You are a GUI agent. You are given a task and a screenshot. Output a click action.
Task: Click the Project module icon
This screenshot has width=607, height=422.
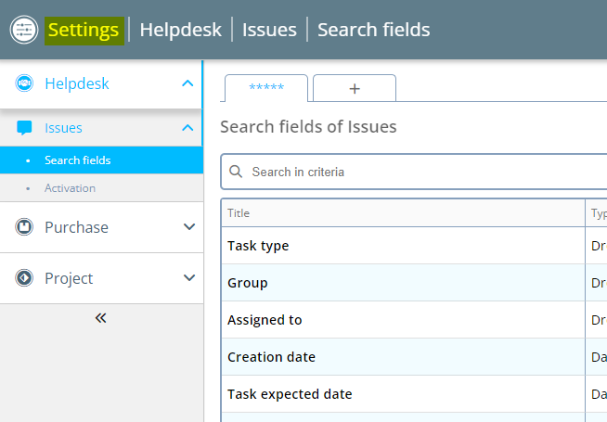pyautogui.click(x=25, y=278)
